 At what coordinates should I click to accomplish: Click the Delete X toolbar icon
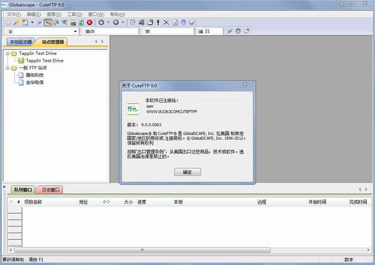[x=166, y=22]
